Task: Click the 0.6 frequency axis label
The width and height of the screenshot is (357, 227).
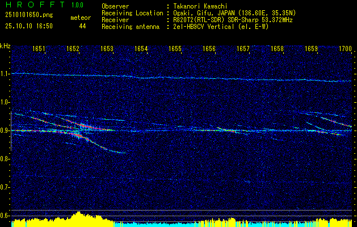Action: (x=5, y=216)
